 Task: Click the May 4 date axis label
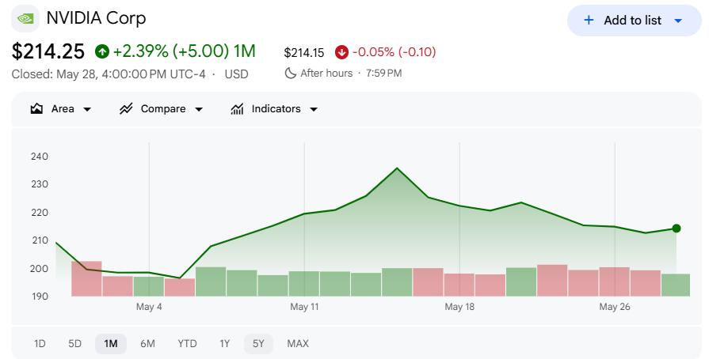click(x=149, y=307)
